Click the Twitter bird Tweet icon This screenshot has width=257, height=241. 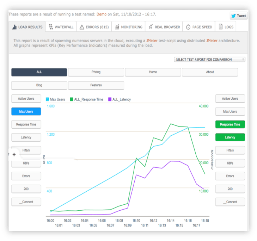click(233, 16)
